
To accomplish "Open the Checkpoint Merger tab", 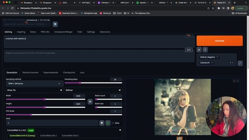I will pyautogui.click(x=63, y=32).
